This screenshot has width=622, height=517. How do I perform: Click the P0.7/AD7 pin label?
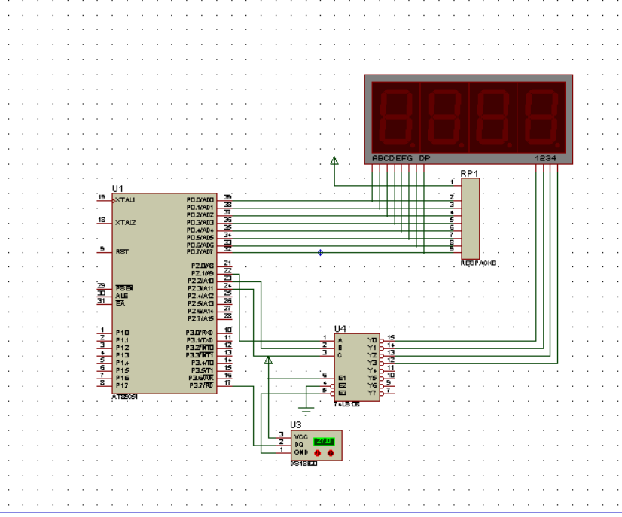coord(200,252)
